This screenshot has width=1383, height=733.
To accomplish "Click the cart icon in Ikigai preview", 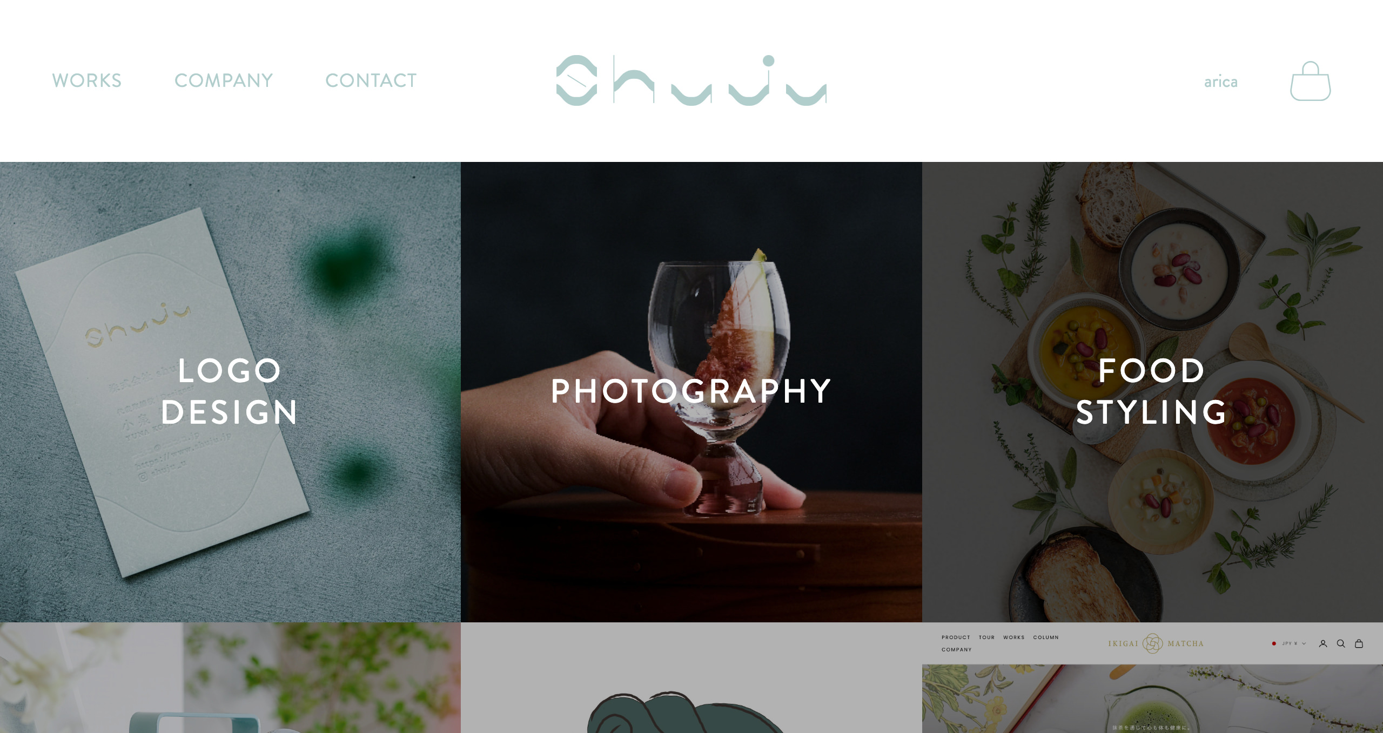I will click(1359, 643).
